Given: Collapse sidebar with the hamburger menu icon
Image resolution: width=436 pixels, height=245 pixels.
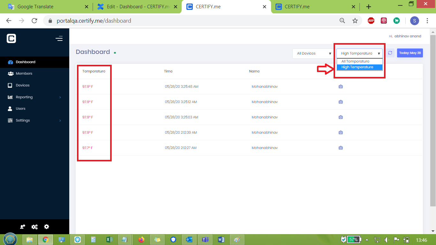Looking at the screenshot, I should [59, 39].
